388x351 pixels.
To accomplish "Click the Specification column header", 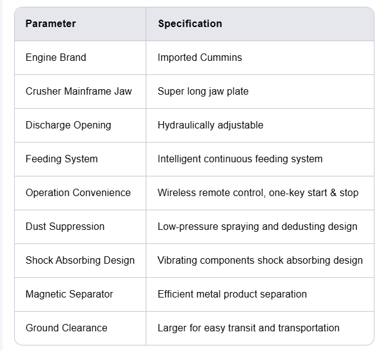I will point(190,24).
